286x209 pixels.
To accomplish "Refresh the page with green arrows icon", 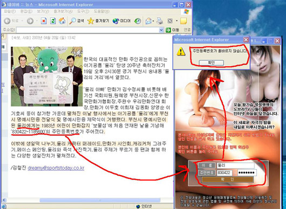I will point(53,21).
